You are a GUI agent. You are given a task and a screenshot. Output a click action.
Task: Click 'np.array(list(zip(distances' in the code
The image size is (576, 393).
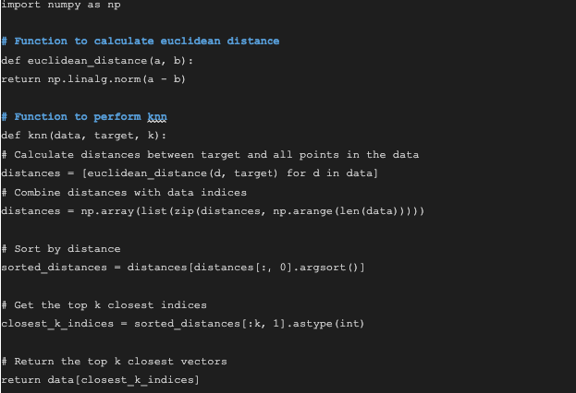pos(170,211)
